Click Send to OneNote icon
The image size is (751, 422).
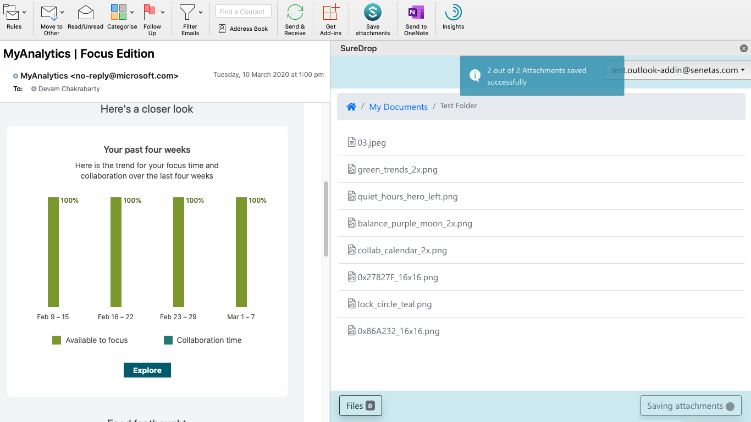416,13
